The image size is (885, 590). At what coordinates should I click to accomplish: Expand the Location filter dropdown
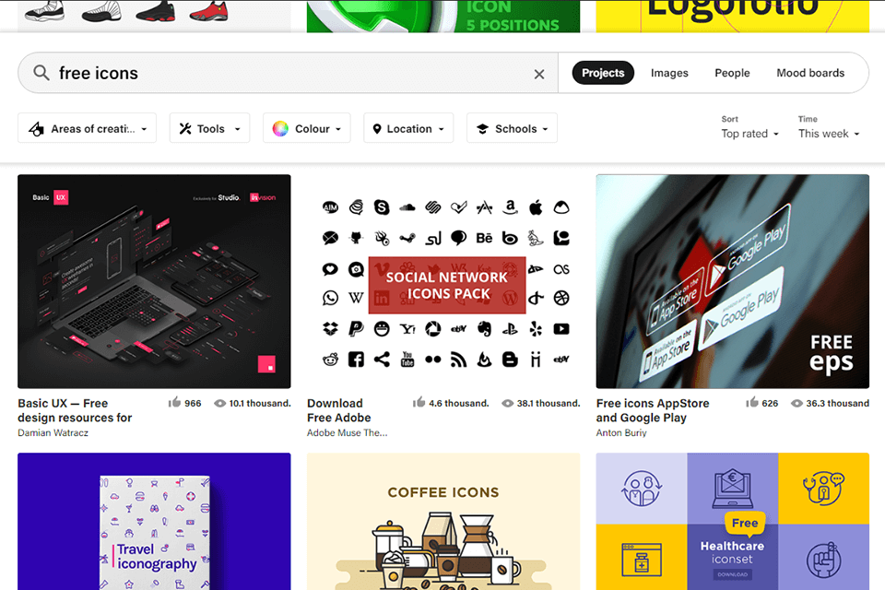(408, 128)
